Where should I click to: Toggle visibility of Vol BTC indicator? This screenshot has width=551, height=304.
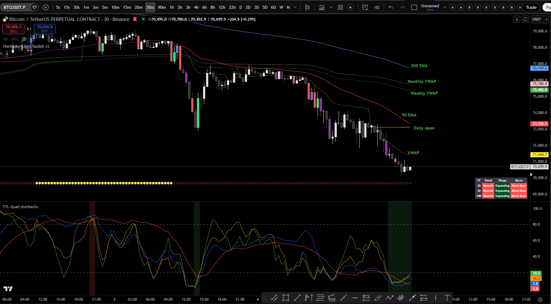24,39
